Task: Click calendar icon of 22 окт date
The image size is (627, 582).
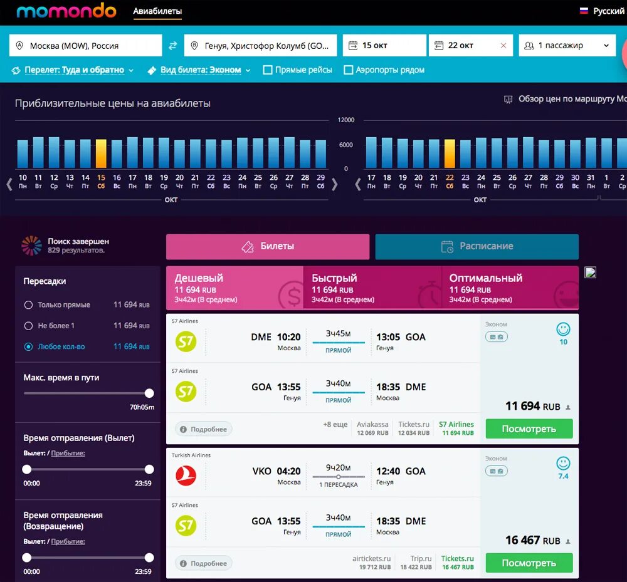Action: (x=439, y=46)
